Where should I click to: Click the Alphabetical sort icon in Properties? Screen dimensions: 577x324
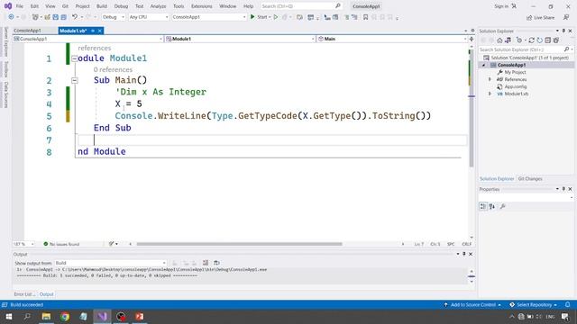pyautogui.click(x=492, y=206)
